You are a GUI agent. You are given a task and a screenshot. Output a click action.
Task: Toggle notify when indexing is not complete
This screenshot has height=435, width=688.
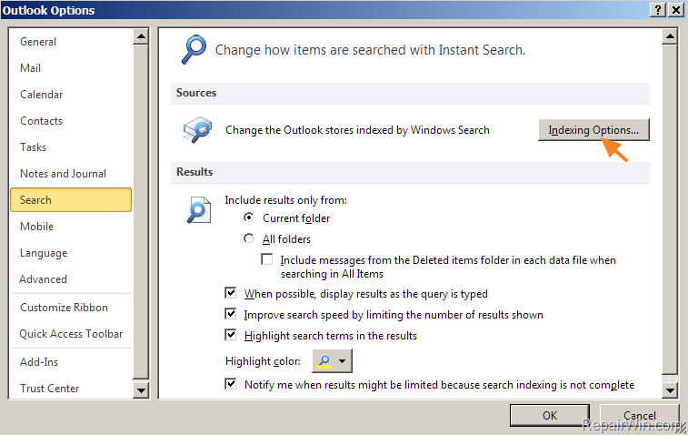point(230,384)
